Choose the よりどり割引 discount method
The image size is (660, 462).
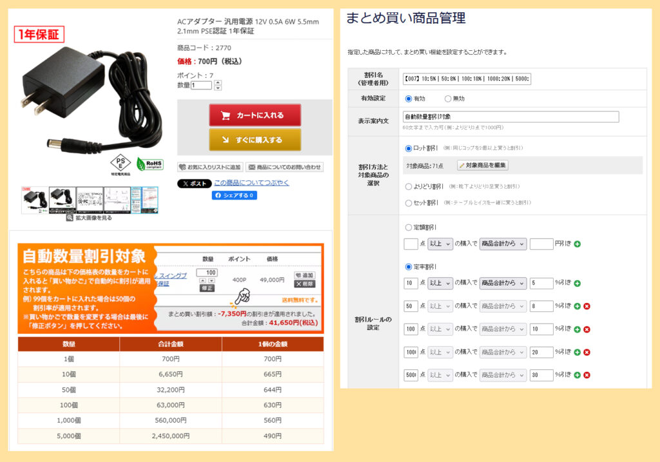point(408,186)
